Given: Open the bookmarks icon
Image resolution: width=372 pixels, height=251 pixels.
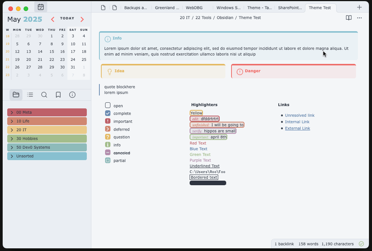Looking at the screenshot, I should tap(58, 95).
